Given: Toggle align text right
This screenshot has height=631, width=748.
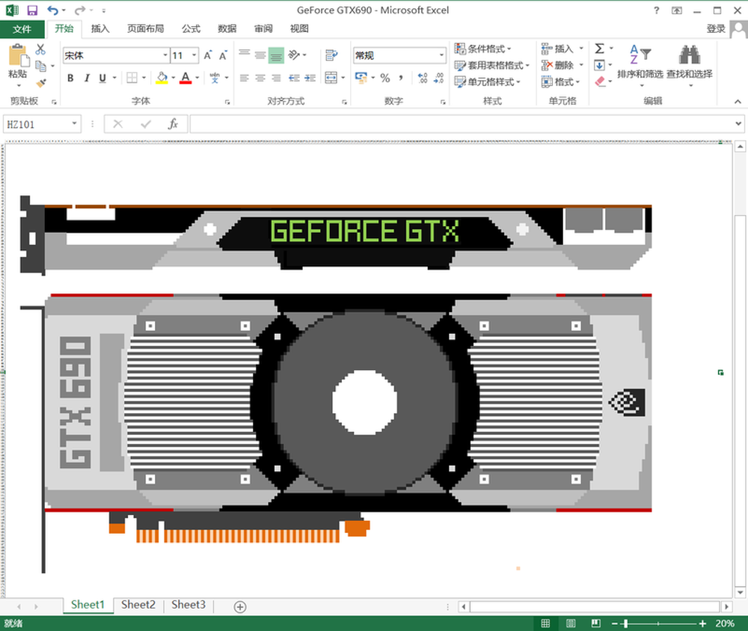Looking at the screenshot, I should click(x=276, y=78).
